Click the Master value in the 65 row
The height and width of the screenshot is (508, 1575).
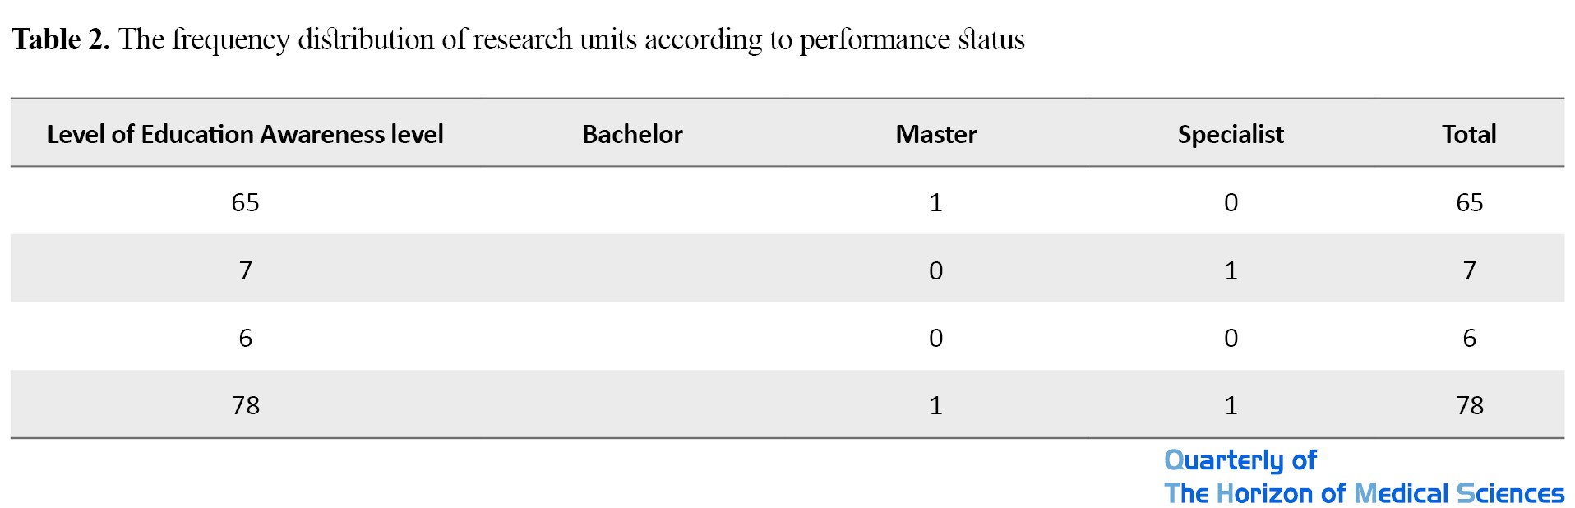[935, 202]
